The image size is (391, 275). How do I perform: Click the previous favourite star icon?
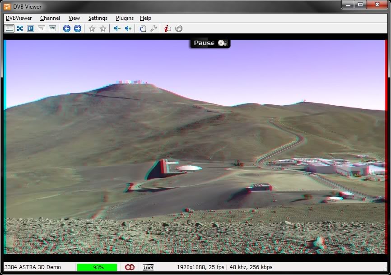pos(92,28)
